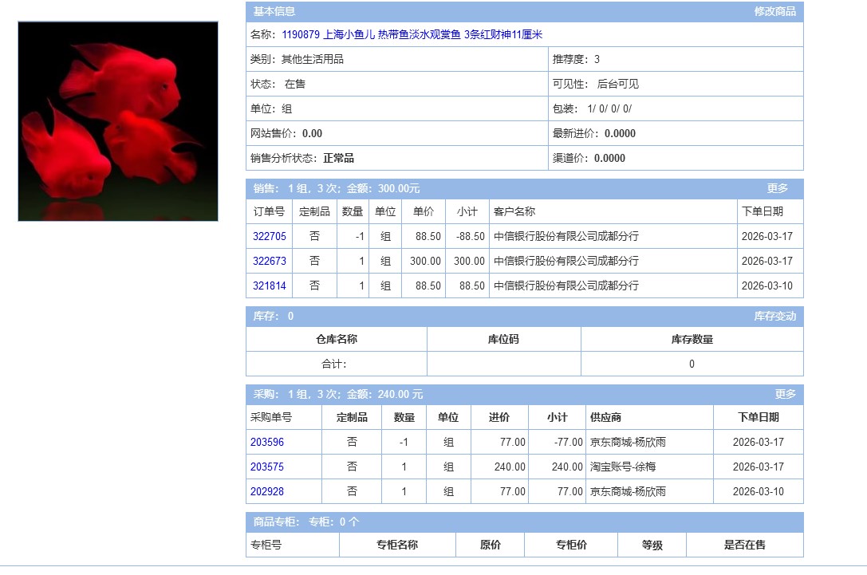
Task: Open purchase order 203575
Action: coord(266,467)
